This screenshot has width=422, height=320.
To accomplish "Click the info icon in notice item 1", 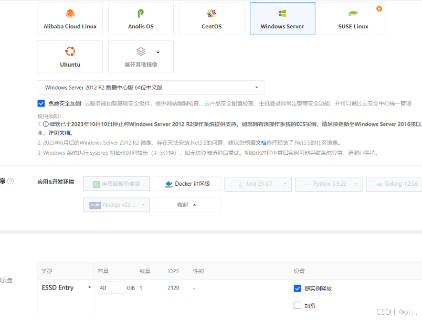I will pyautogui.click(x=46, y=124).
